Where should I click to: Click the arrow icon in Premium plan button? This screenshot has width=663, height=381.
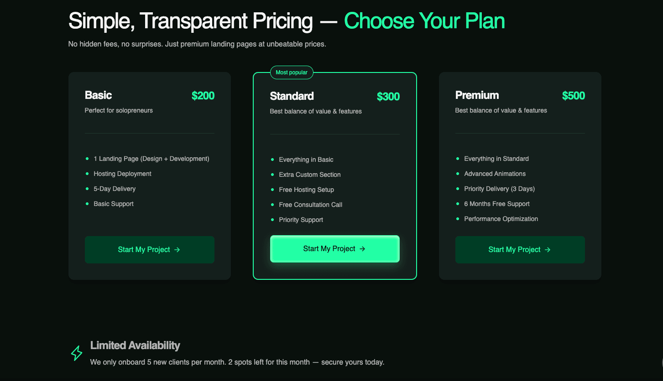point(548,250)
